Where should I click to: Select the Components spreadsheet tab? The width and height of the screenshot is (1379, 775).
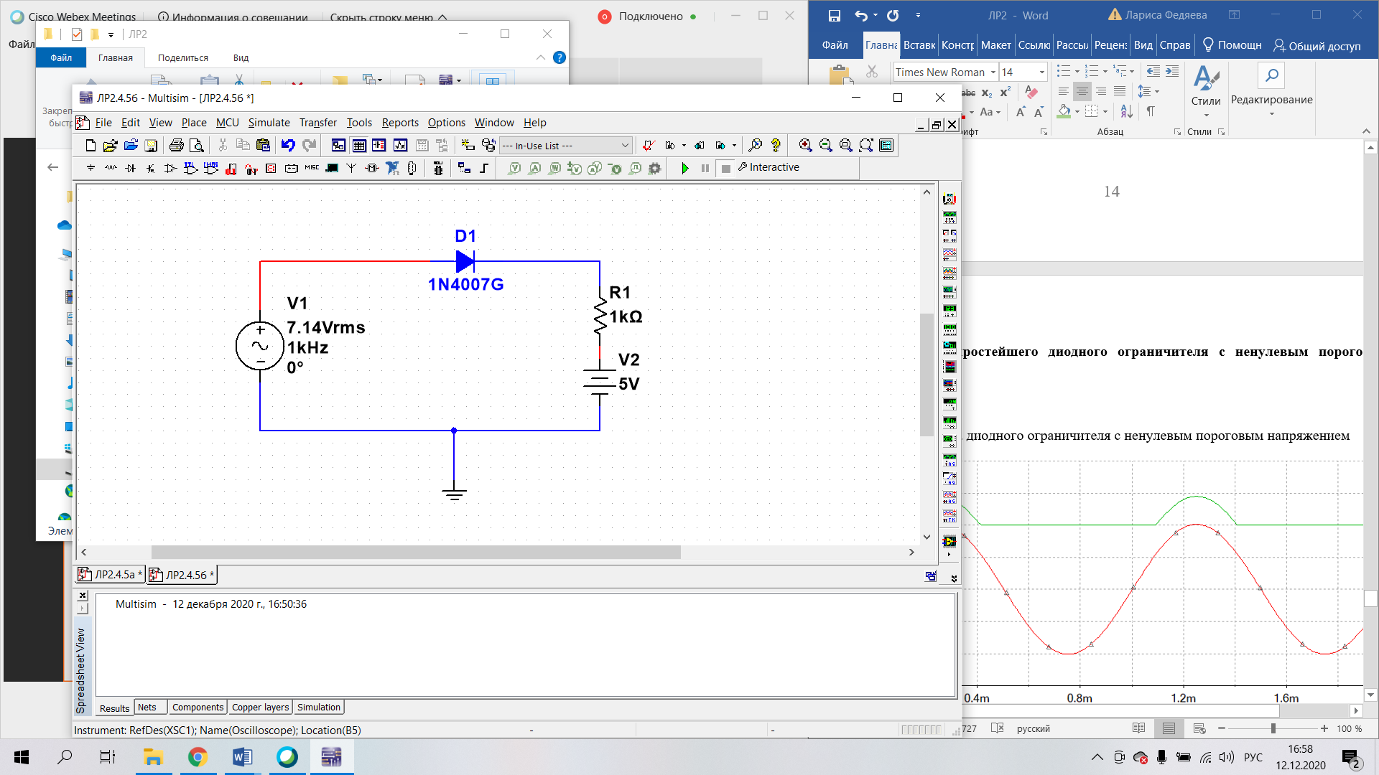pyautogui.click(x=198, y=708)
